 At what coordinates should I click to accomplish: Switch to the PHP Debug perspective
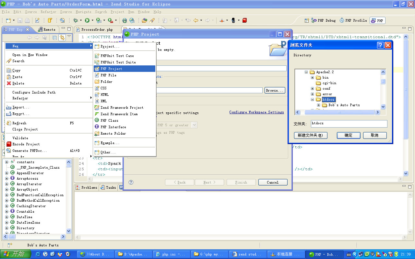[324, 20]
